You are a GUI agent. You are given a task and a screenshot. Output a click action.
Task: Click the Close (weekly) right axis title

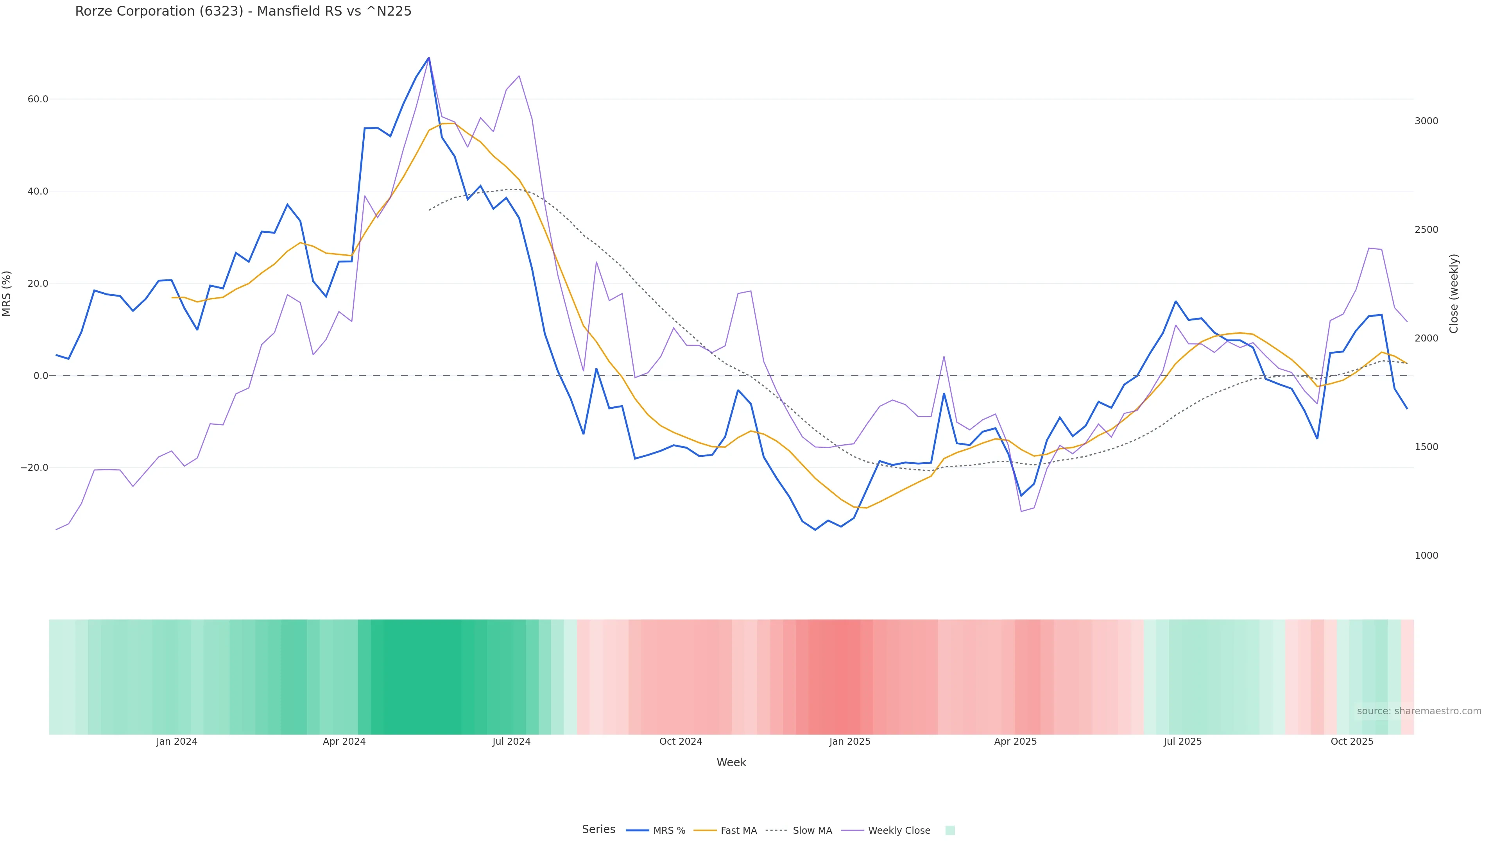pos(1454,293)
